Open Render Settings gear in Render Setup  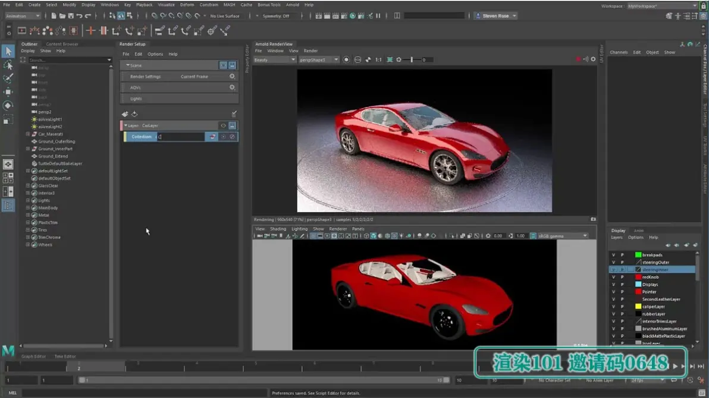(x=232, y=77)
